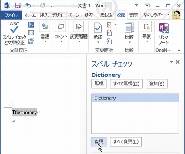The height and width of the screenshot is (154, 185).
Task: Click the Word application icon in title bar
Action: pos(7,6)
